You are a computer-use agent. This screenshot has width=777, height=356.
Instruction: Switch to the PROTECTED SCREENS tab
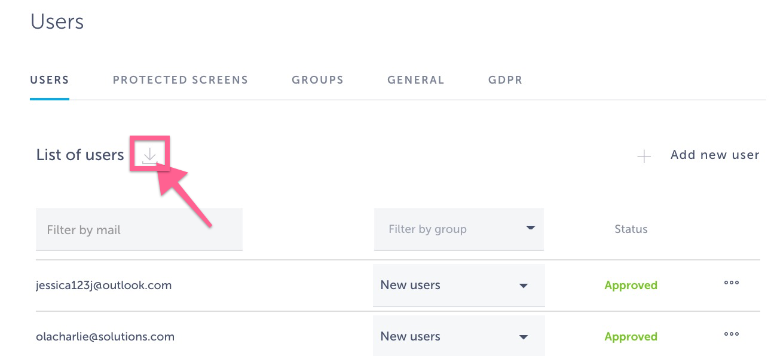click(180, 79)
